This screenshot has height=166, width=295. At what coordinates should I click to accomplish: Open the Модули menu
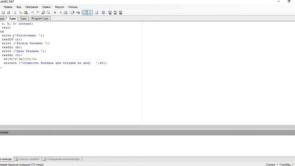click(59, 7)
